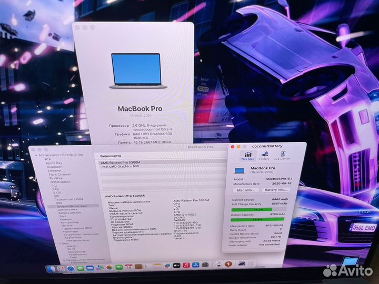The width and height of the screenshot is (379, 284).
Task: Select Apple Pay in the hardware sidebar
Action: tap(54, 163)
